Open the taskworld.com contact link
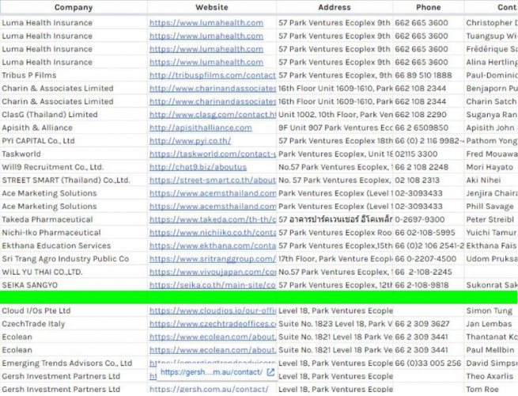The width and height of the screenshot is (518, 396). click(x=213, y=154)
